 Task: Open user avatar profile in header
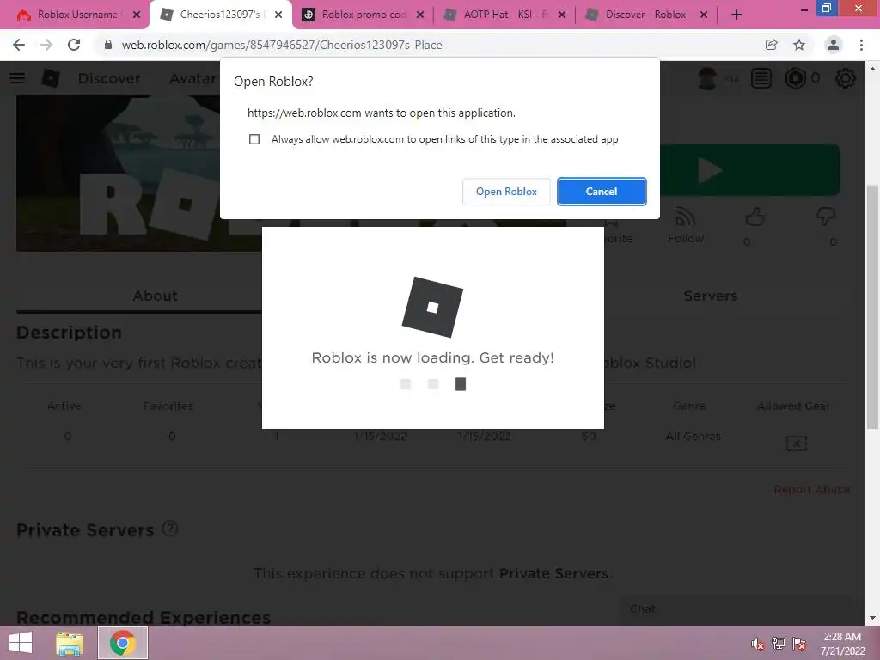coord(707,78)
